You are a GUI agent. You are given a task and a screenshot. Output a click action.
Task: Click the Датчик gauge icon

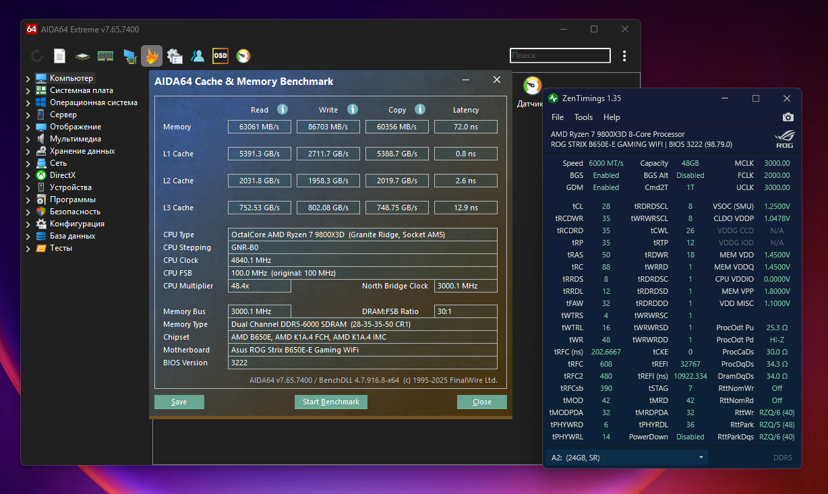click(533, 86)
